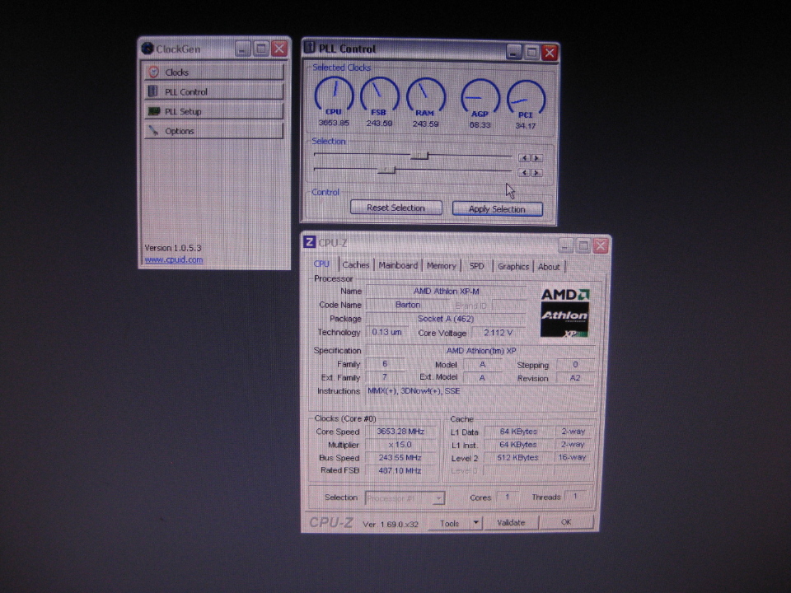This screenshot has width=791, height=593.
Task: Open the Processor #1 selection dropdown
Action: coord(405,498)
